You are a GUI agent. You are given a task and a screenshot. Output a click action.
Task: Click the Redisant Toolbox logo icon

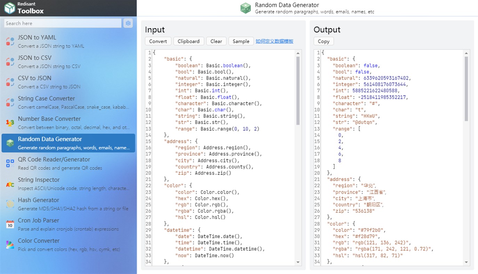10,8
